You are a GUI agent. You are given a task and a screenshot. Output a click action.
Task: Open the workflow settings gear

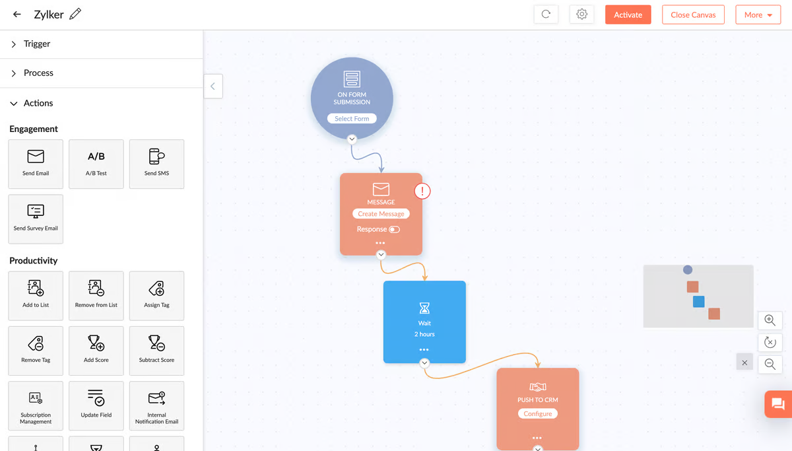click(581, 15)
